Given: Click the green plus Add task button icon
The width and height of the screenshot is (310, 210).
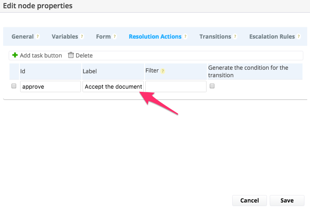Looking at the screenshot, I should tap(15, 55).
